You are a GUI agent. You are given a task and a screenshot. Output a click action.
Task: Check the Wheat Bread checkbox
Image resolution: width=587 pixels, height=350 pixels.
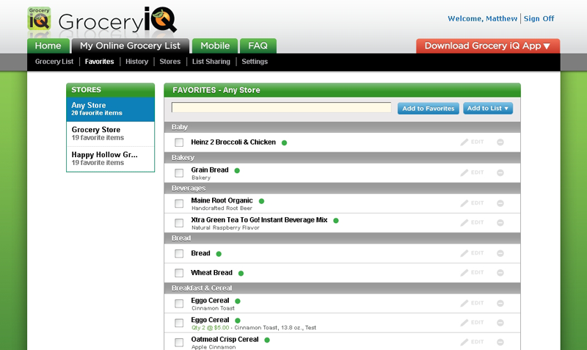click(x=179, y=273)
